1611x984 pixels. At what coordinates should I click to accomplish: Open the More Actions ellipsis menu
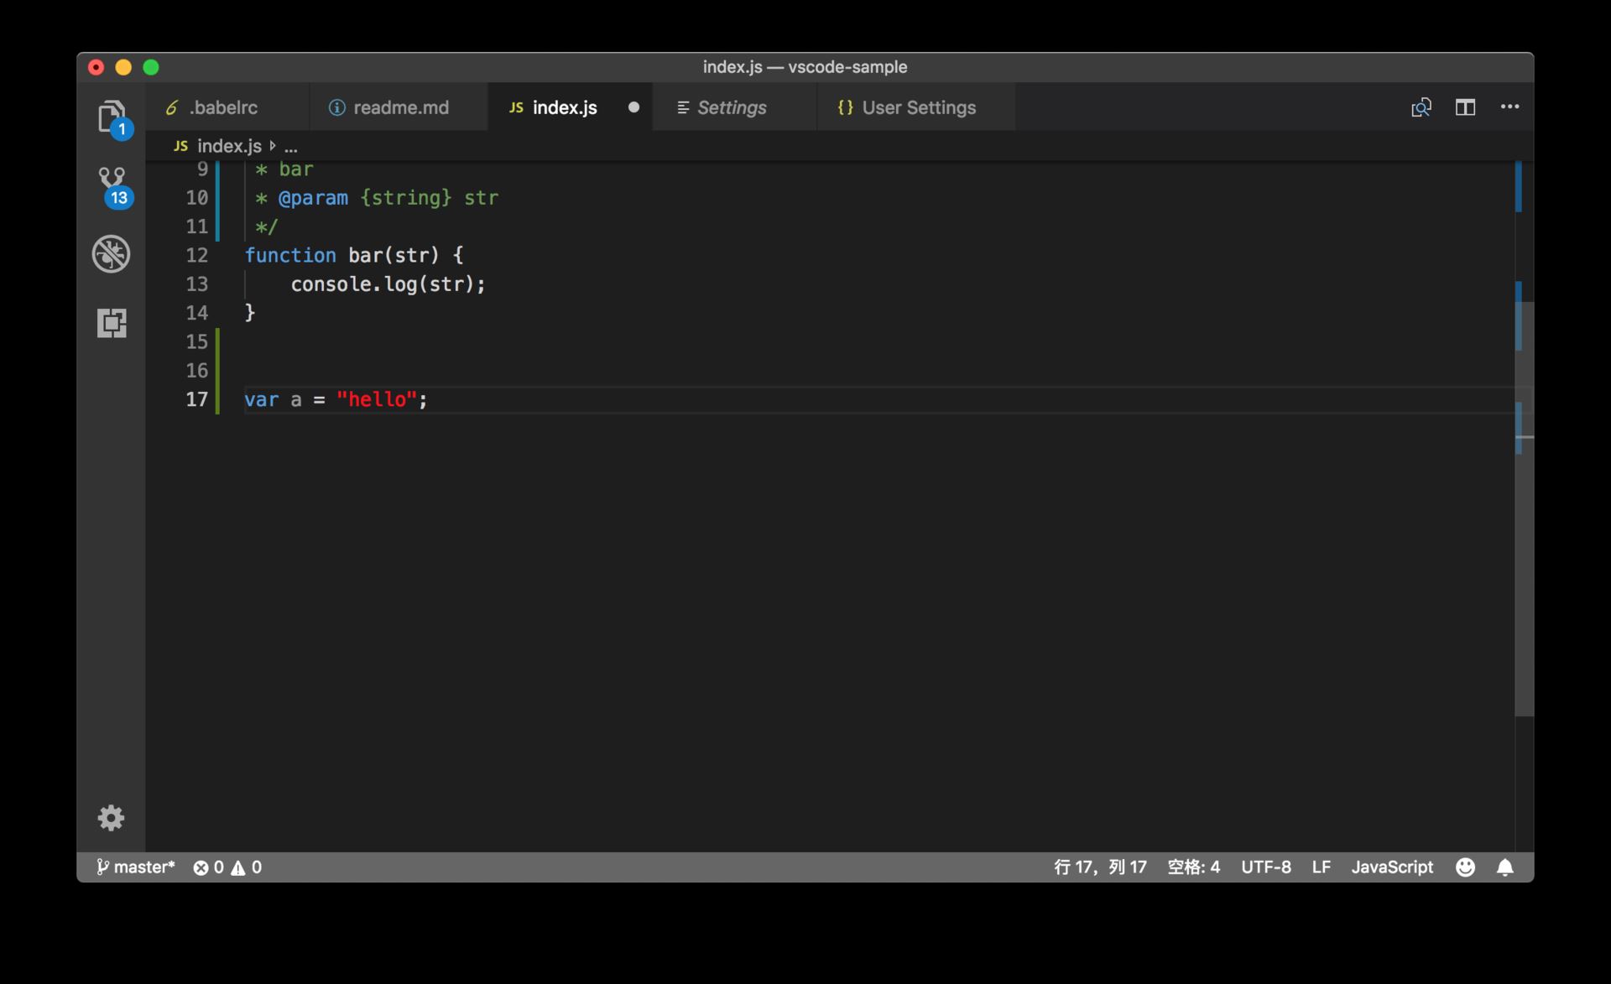[x=1509, y=107]
